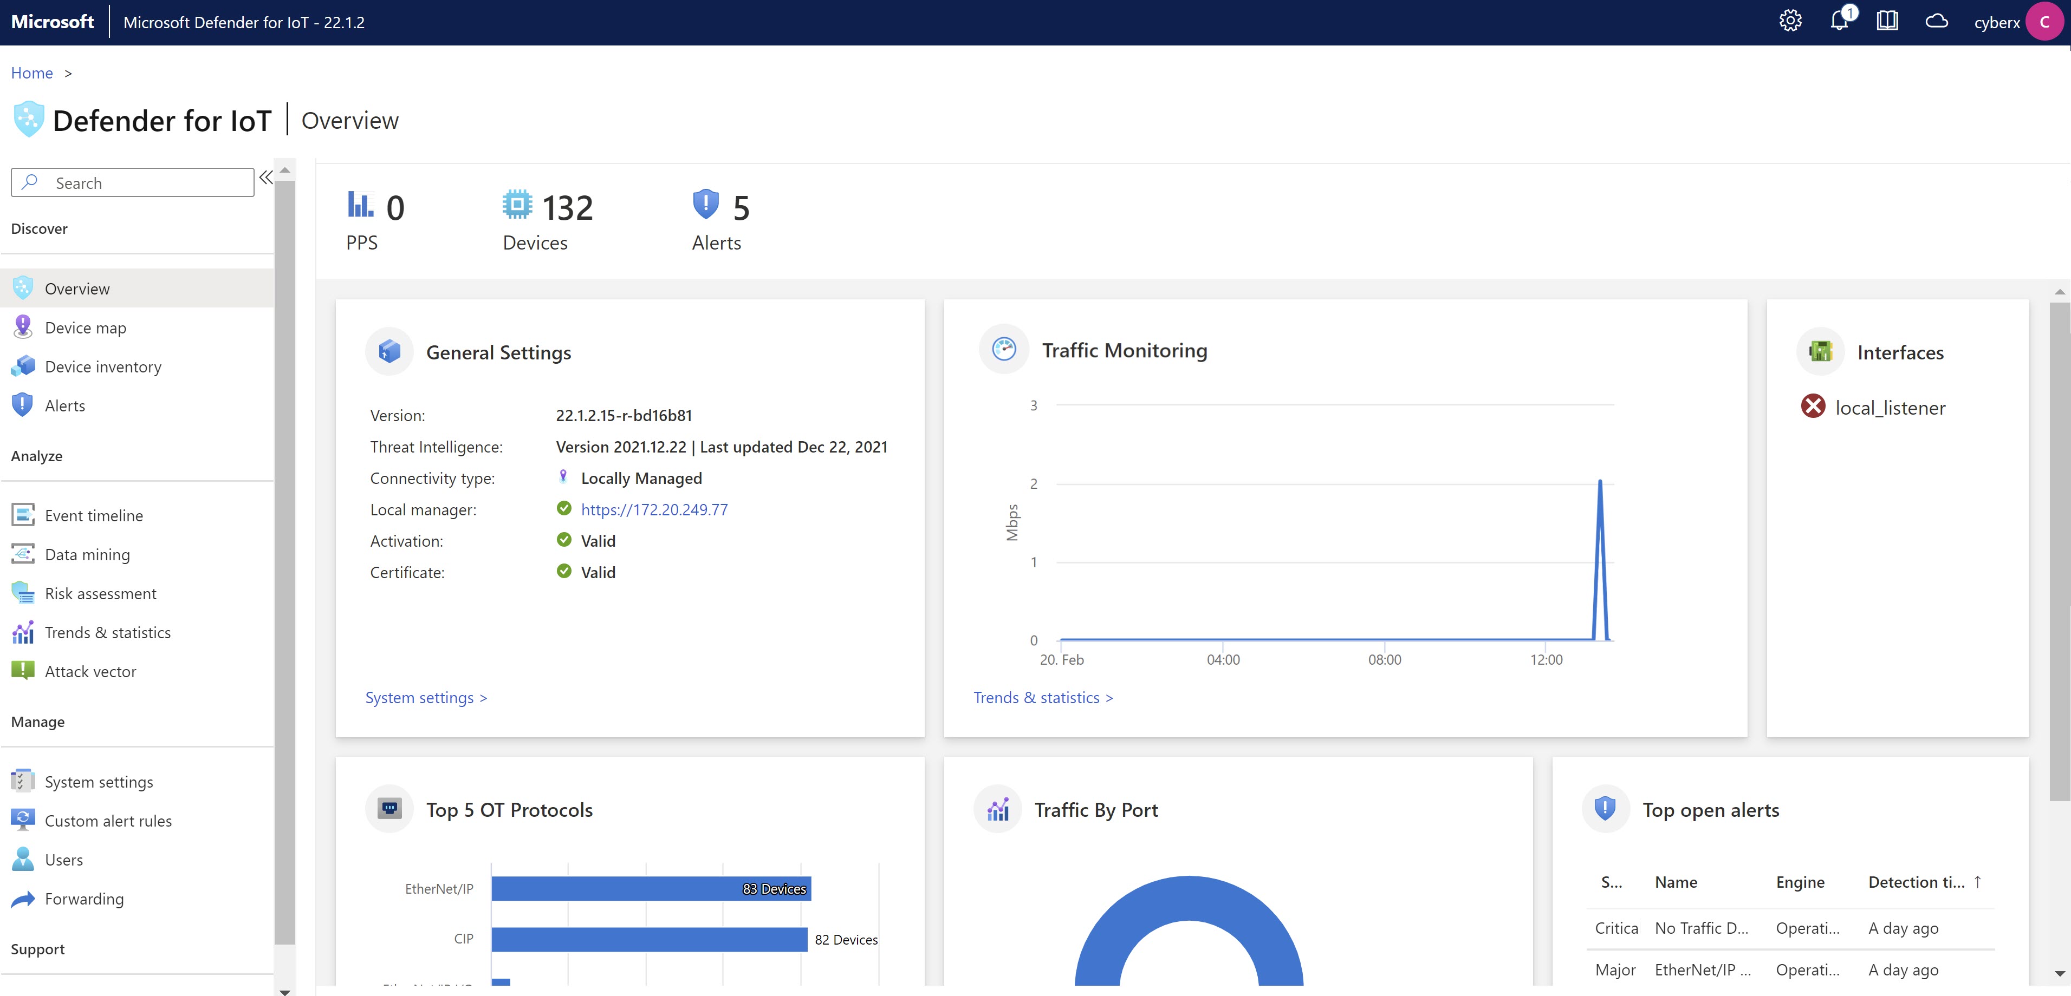Image resolution: width=2071 pixels, height=996 pixels.
Task: Click the Traffic Monitoring gauge icon
Action: pyautogui.click(x=1003, y=349)
